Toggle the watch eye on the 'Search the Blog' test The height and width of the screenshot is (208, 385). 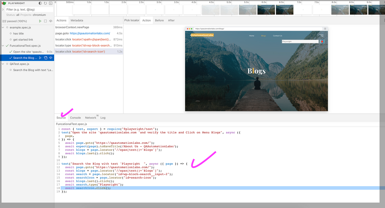(x=51, y=58)
